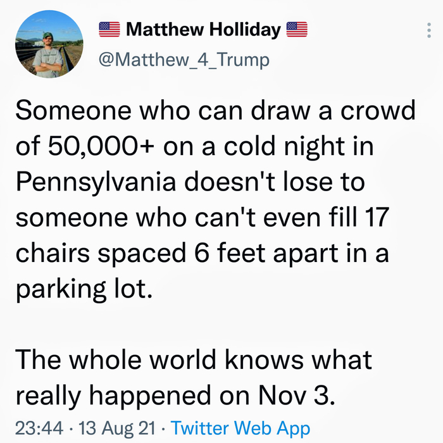This screenshot has height=443, width=443.
Task: Click the phrase 'really happened'
Action: [x=134, y=396]
